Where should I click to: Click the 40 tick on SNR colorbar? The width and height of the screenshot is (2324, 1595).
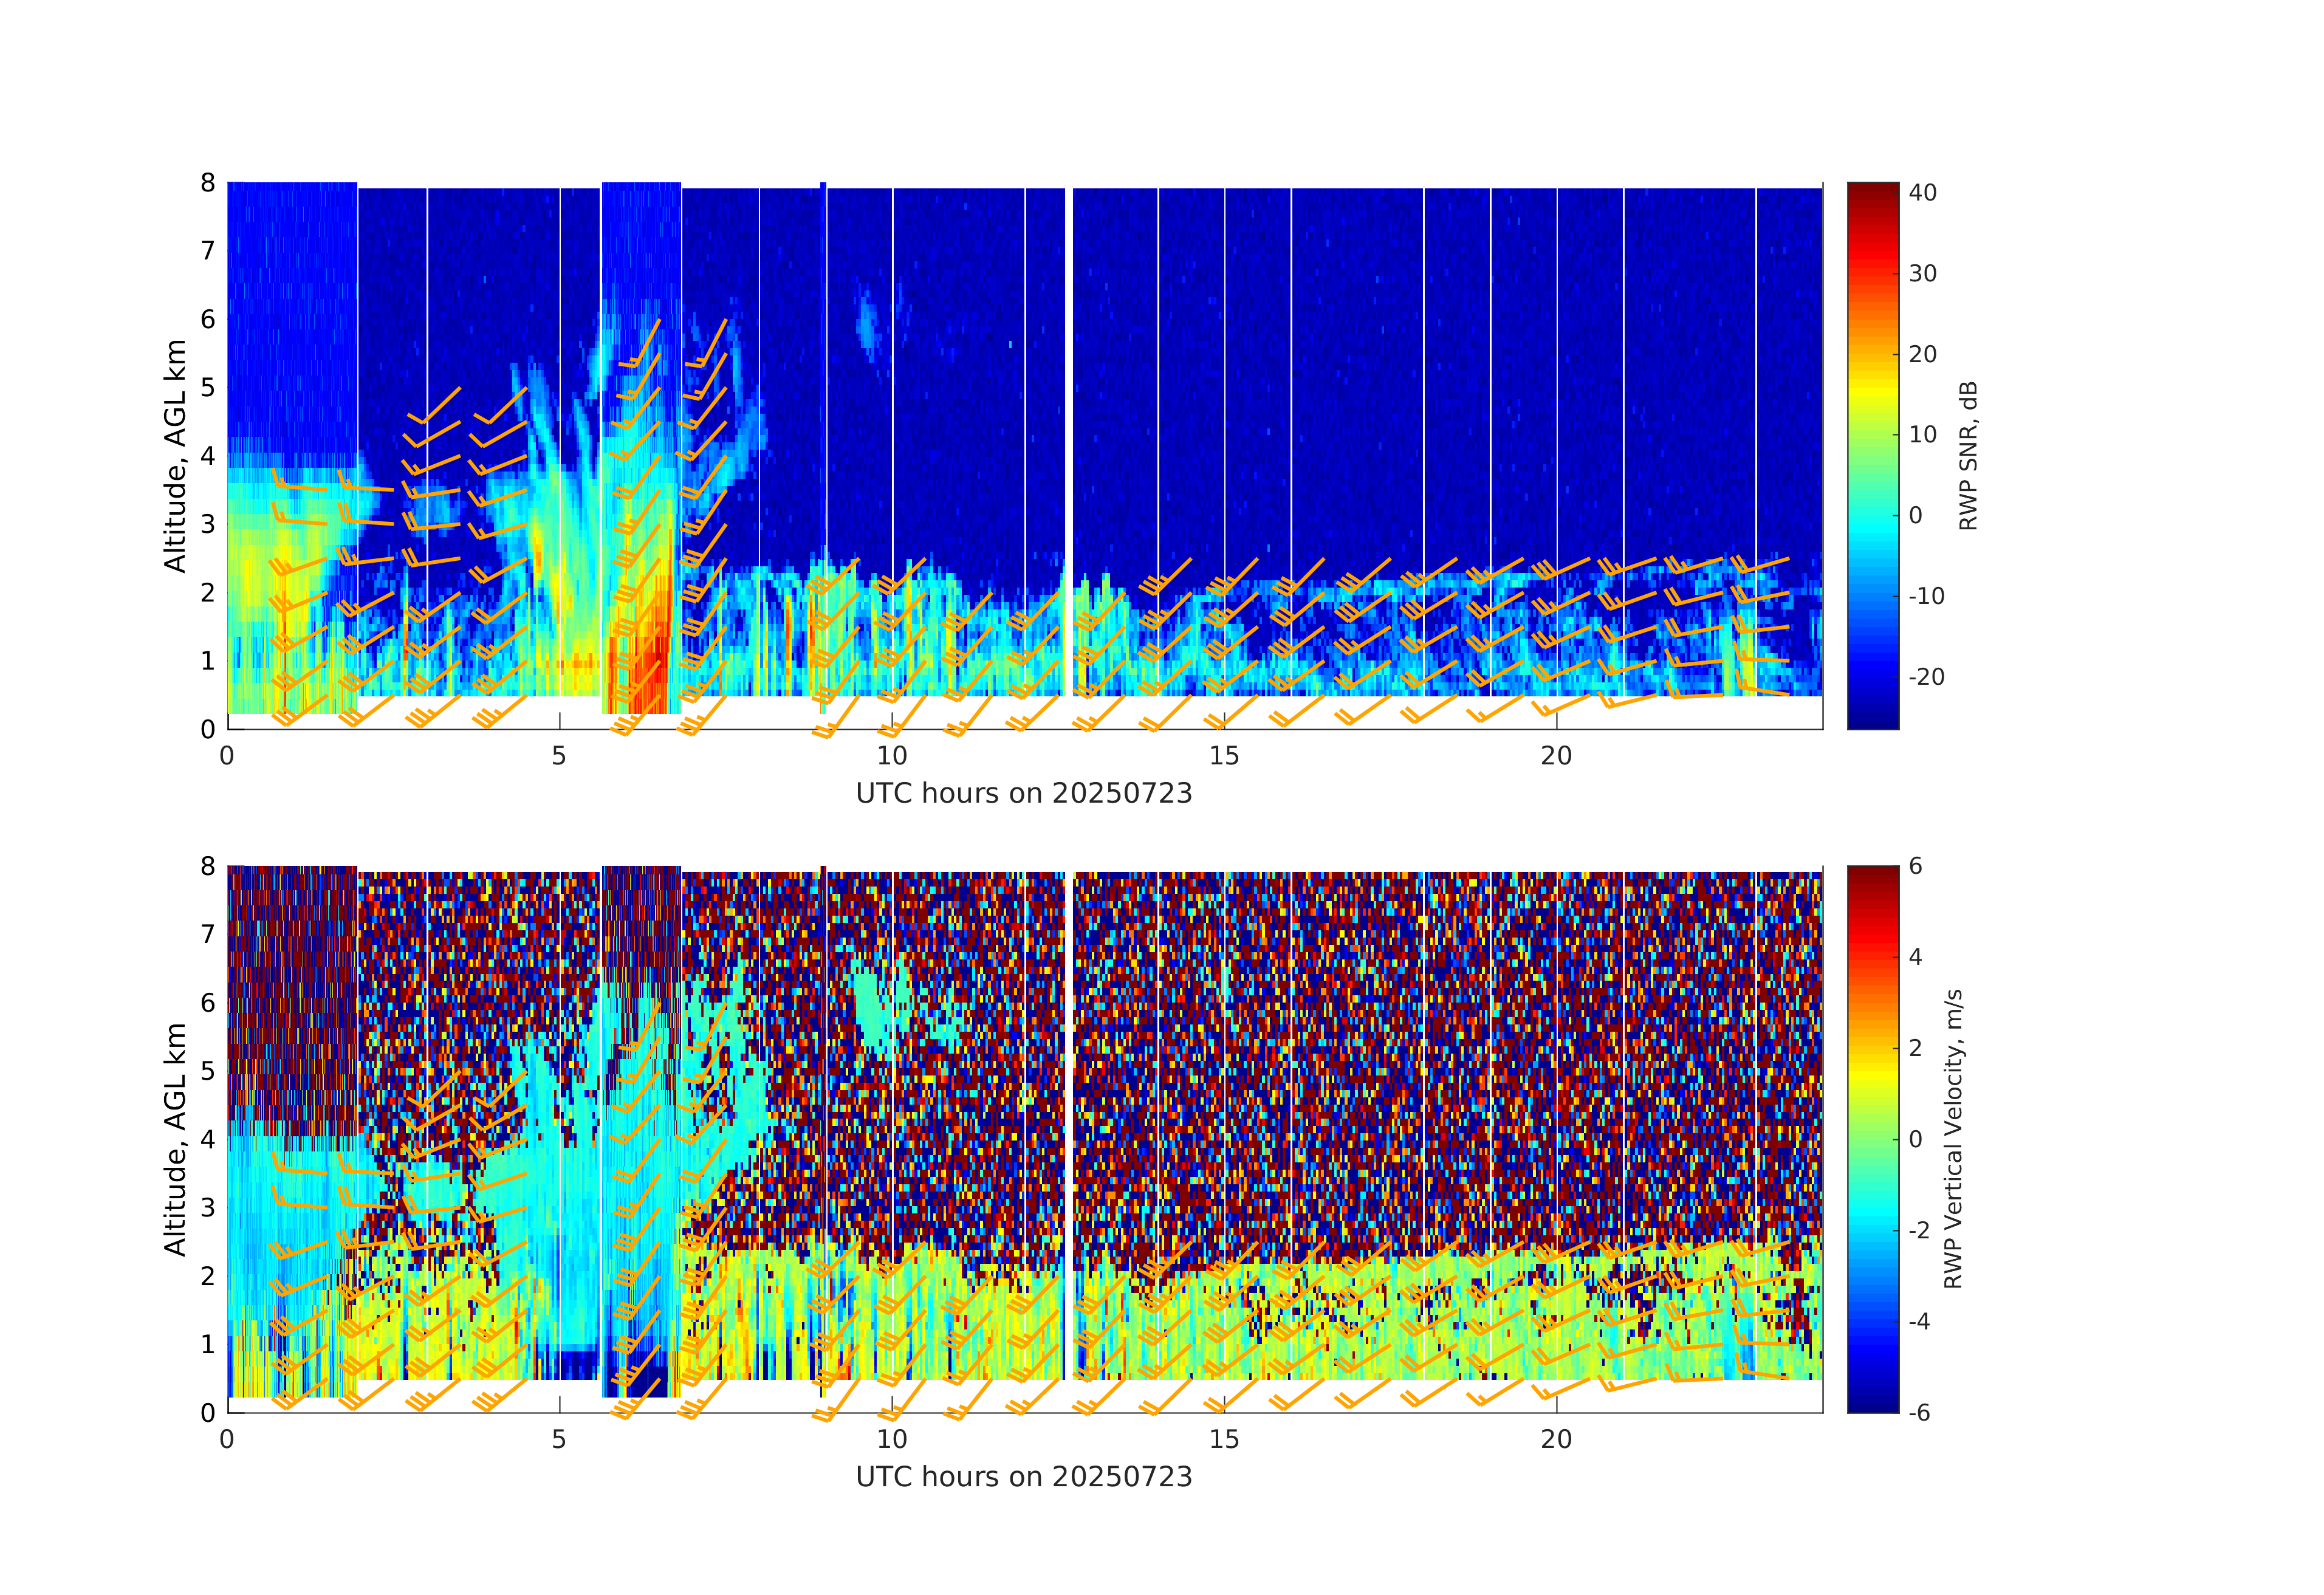(1922, 192)
